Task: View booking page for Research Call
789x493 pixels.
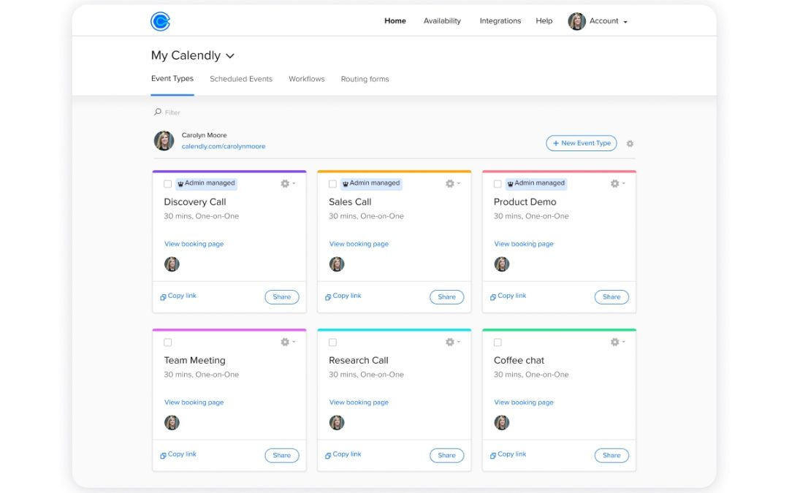Action: tap(359, 402)
